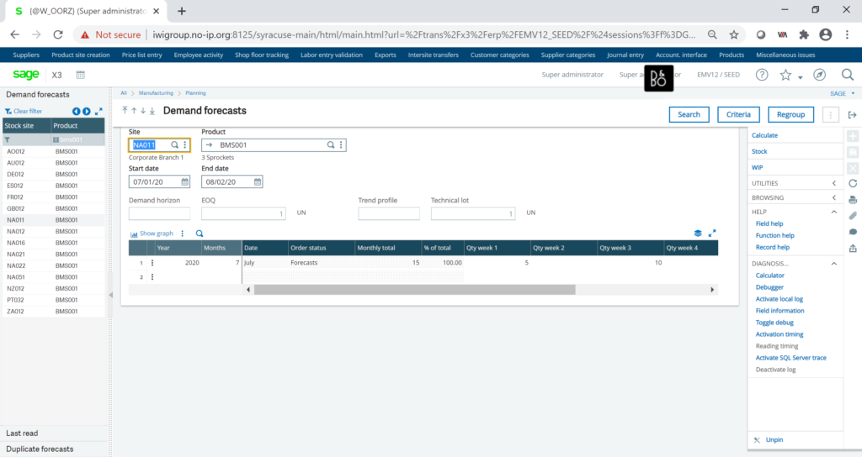Open the SAGE dropdown at top right

(854, 93)
